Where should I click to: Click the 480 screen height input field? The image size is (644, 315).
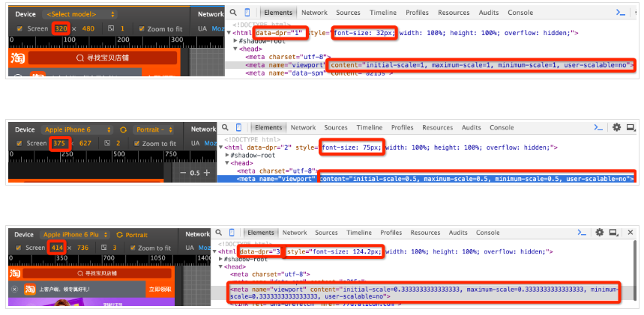point(88,28)
